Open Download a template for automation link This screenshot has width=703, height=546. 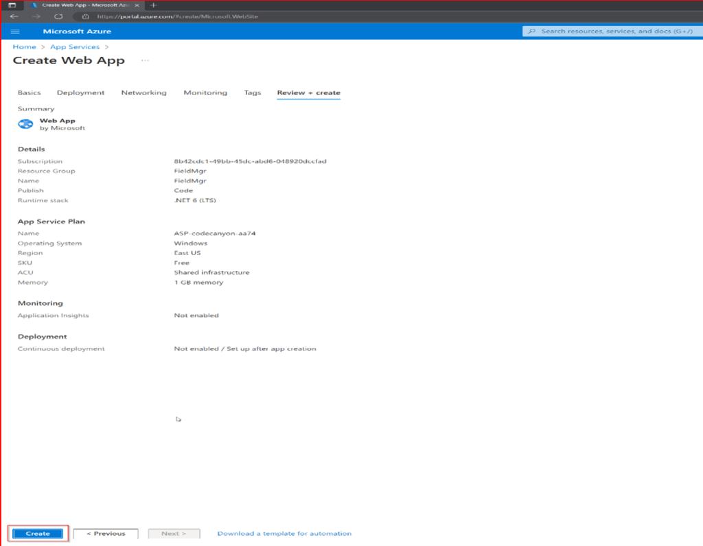pyautogui.click(x=284, y=534)
